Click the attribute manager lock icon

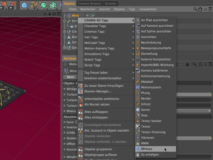(200, 64)
